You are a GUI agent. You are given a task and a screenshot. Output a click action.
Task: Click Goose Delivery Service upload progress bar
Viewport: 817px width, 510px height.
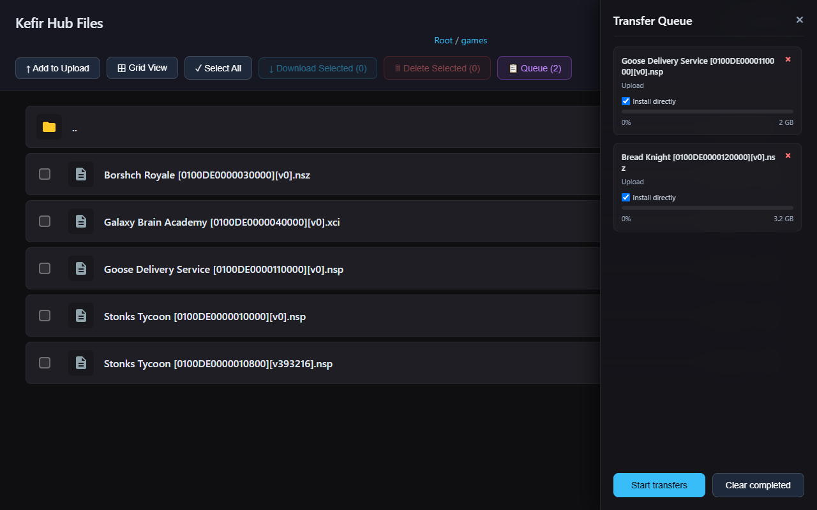click(x=707, y=112)
